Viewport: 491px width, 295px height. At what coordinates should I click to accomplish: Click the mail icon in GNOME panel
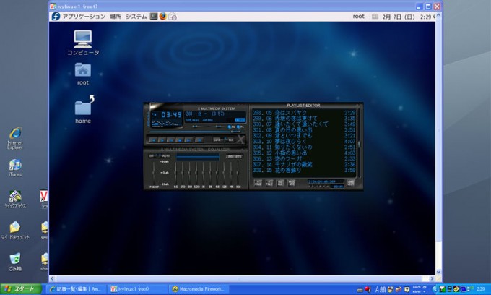coord(173,17)
